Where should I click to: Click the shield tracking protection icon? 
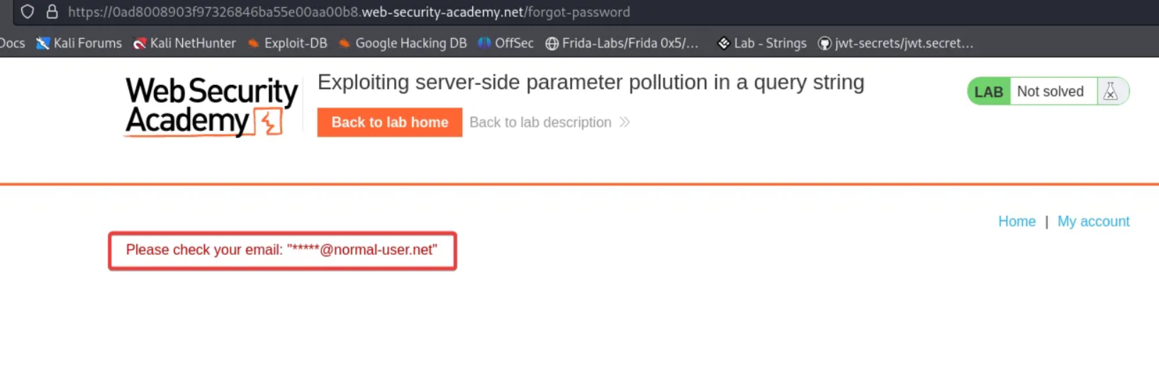point(27,12)
